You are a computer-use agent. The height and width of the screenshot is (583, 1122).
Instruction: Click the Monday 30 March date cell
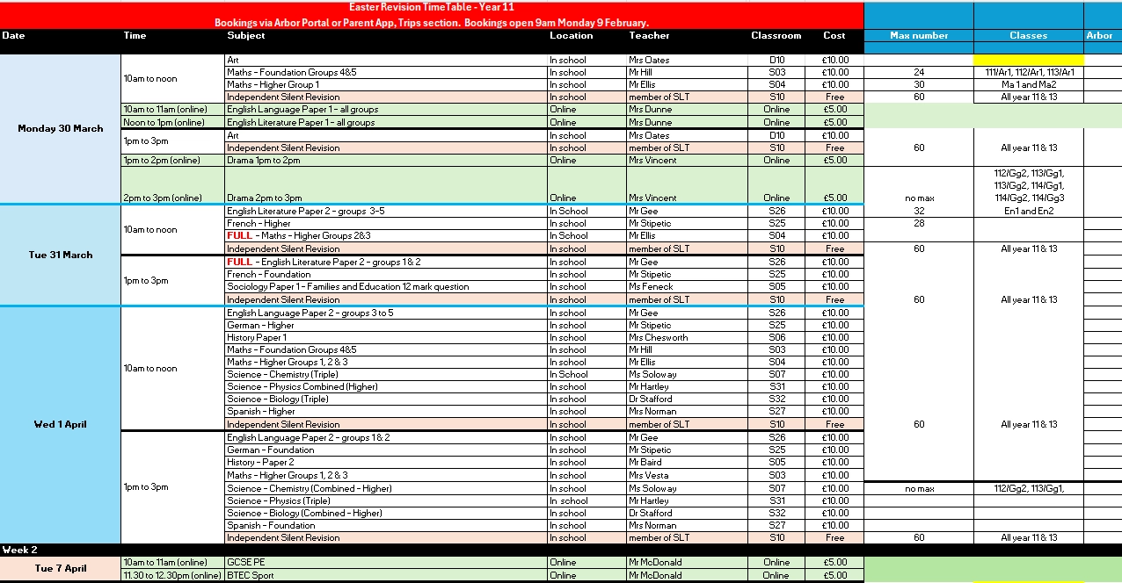click(x=61, y=129)
